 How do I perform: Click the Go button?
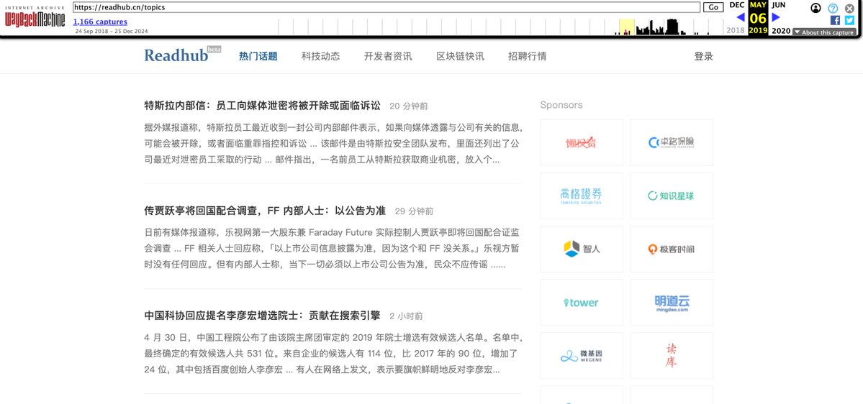(713, 7)
